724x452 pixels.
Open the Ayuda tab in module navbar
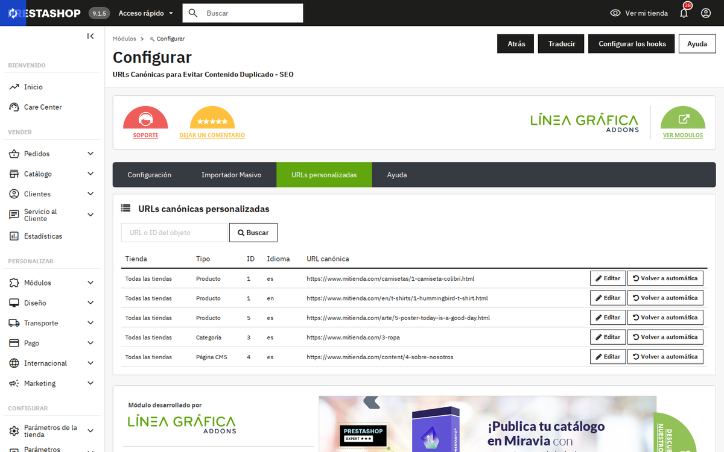coord(397,175)
